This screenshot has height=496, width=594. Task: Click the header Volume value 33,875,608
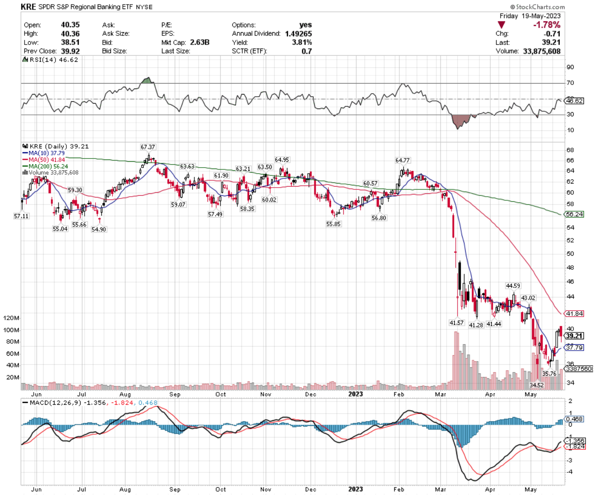542,51
